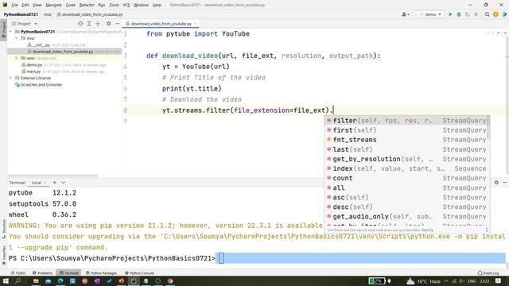Open the Problems tool window
509x286 pixels.
click(x=42, y=273)
